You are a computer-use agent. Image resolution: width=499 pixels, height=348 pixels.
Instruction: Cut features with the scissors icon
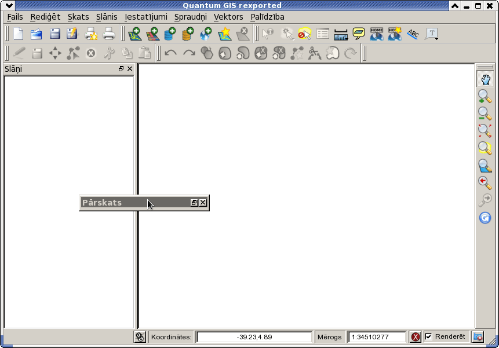(x=109, y=53)
